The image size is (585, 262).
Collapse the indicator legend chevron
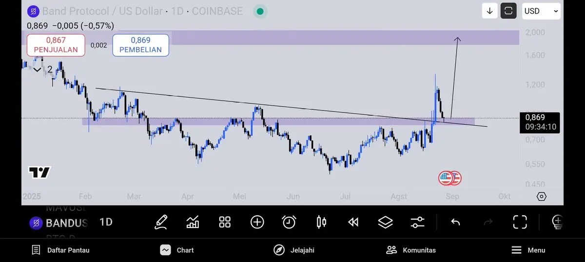click(37, 70)
